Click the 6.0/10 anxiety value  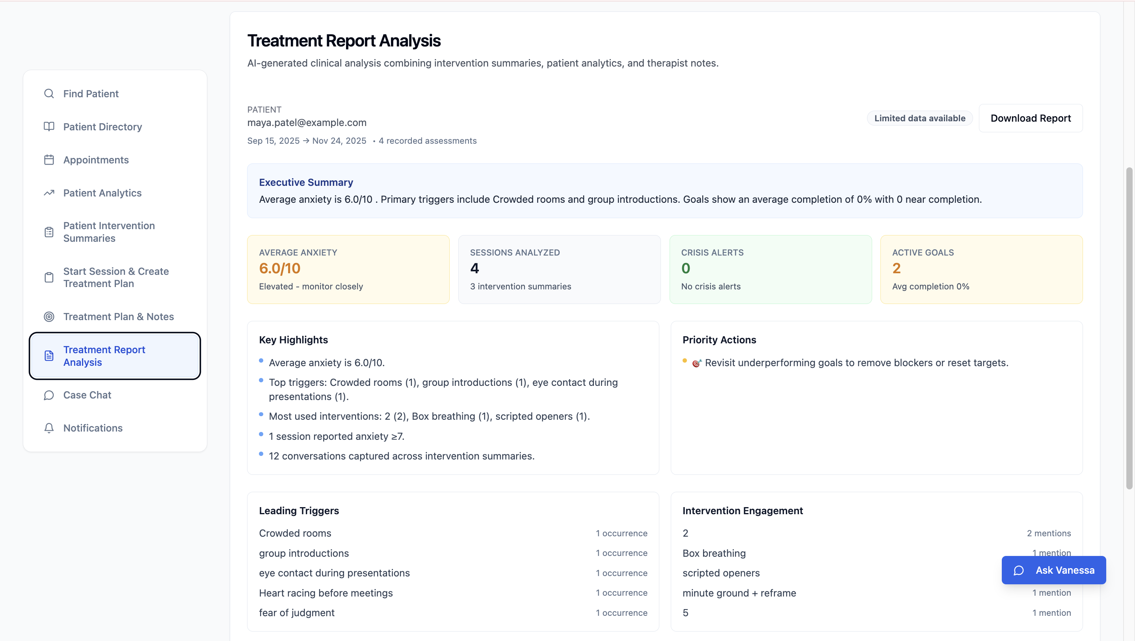[280, 268]
